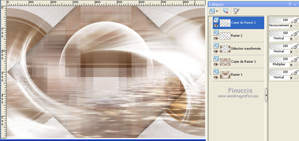
Task: Adjust opacity slider of Raster 2
Action: [x=281, y=33]
